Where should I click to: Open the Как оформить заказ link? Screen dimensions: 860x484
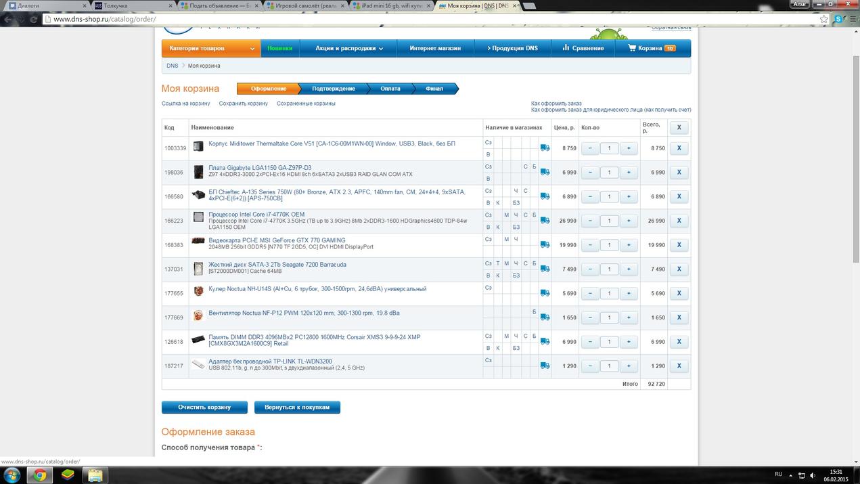(x=556, y=104)
